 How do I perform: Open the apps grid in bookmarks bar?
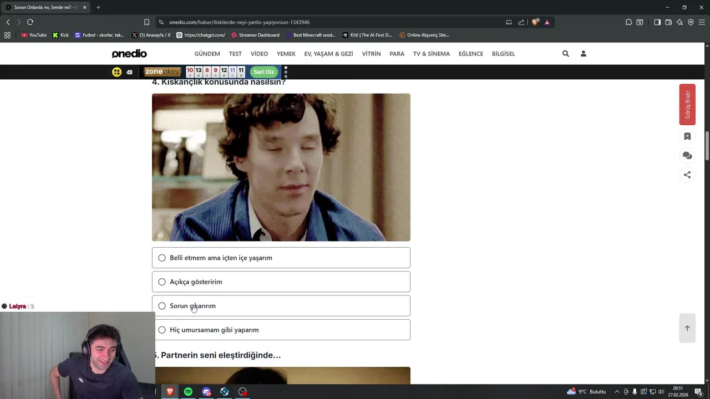pyautogui.click(x=7, y=35)
